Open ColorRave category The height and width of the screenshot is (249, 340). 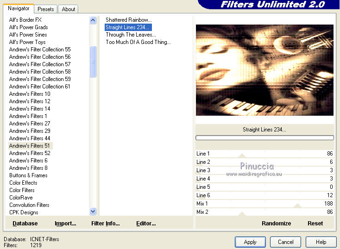click(21, 198)
